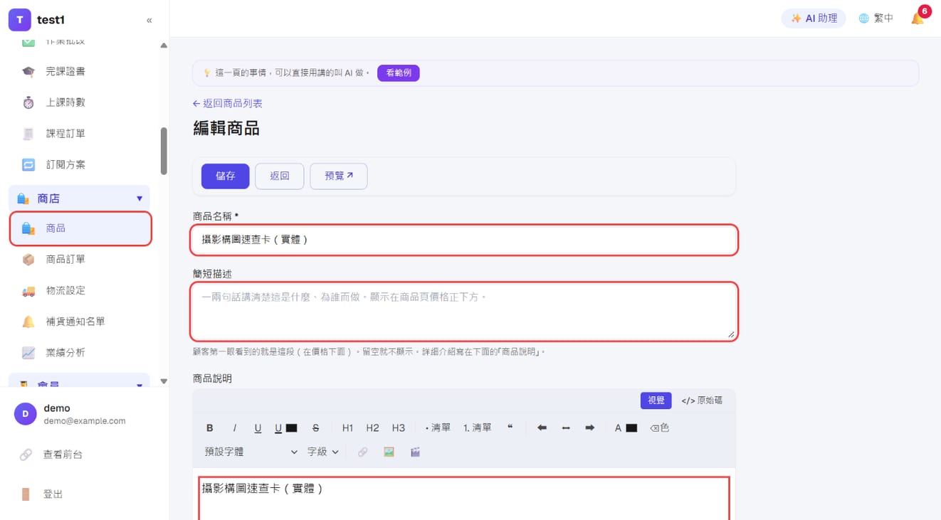Select 商品 in the sidebar
The height and width of the screenshot is (520, 941).
tap(80, 228)
